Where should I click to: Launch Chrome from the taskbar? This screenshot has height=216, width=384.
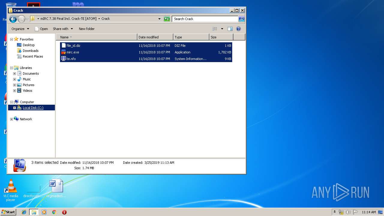tap(54, 212)
